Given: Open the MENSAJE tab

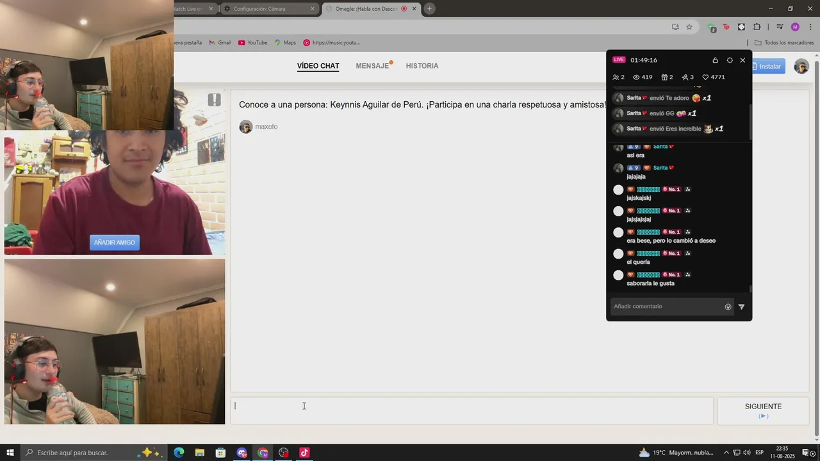Looking at the screenshot, I should 373,66.
